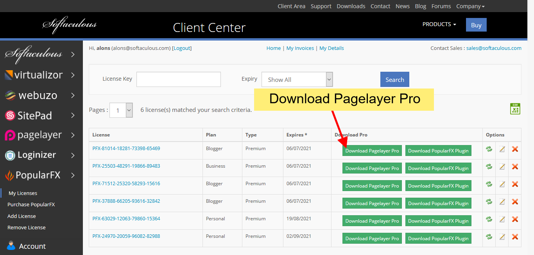
Task: Click the Loginizer shield icon in the sidebar
Action: pyautogui.click(x=10, y=155)
